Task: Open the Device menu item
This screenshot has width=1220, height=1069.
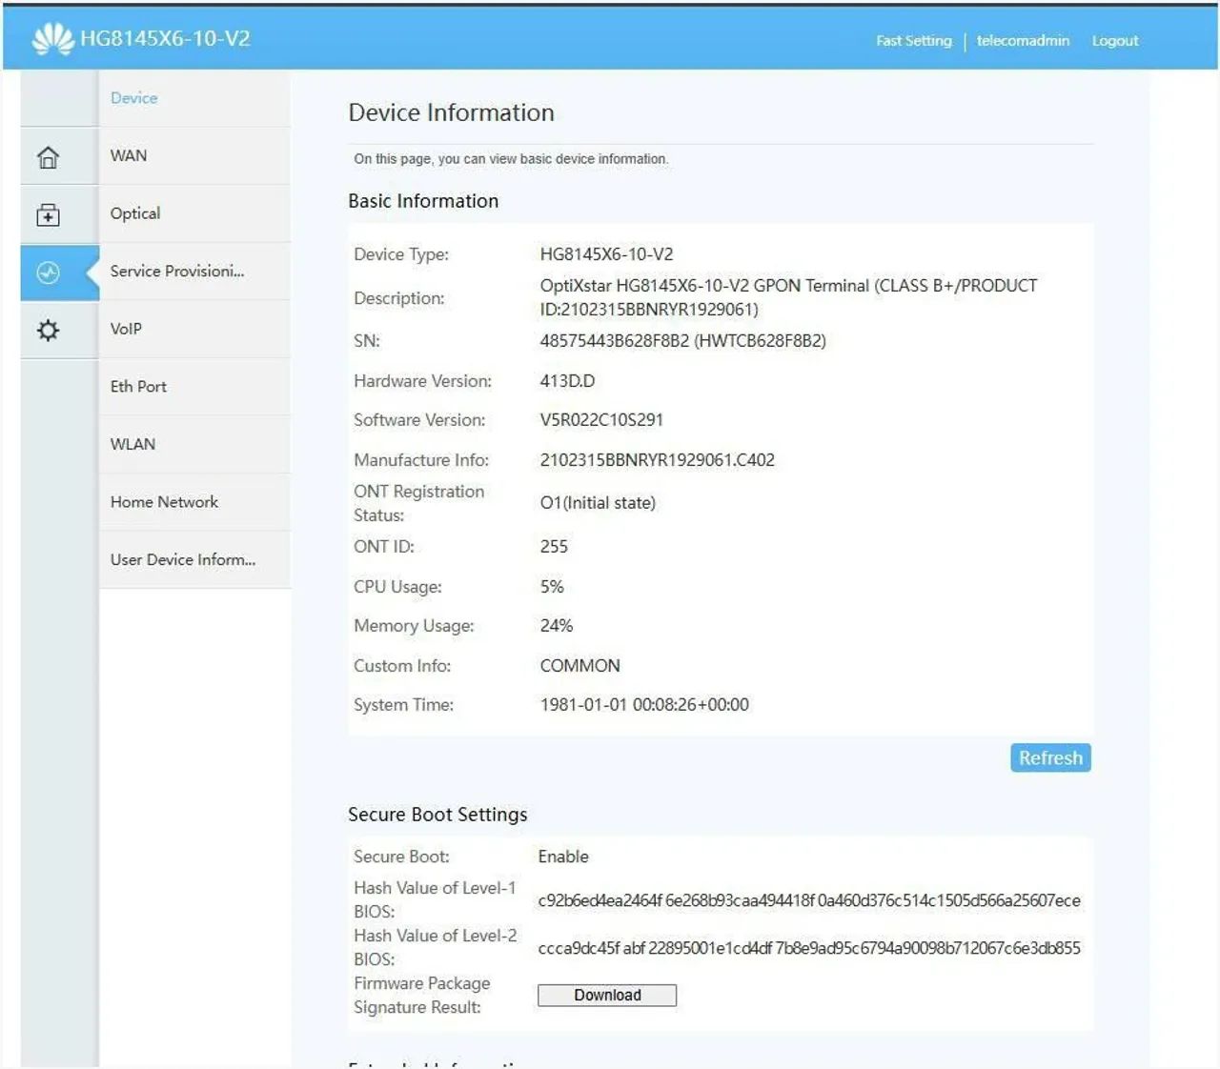Action: pos(134,98)
